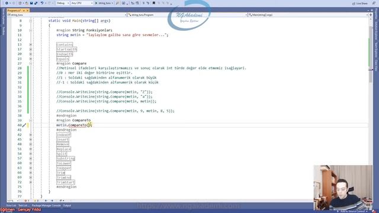Expand the collapsed ToUpper region
Image resolution: width=379 pixels, height=213 pixels.
click(30, 168)
